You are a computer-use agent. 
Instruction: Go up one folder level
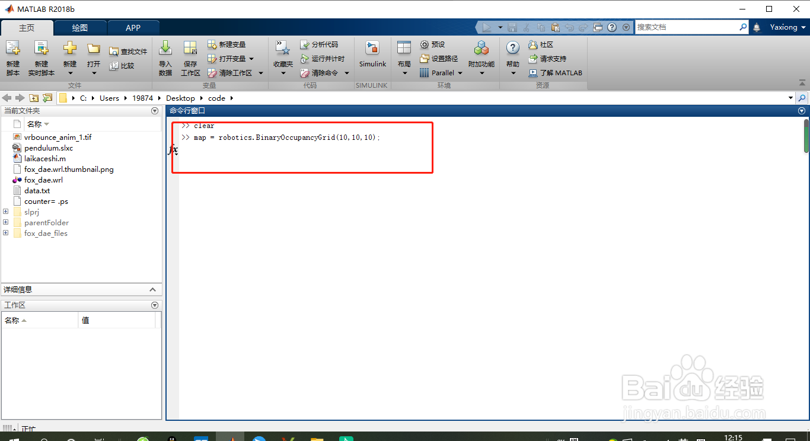coord(34,98)
